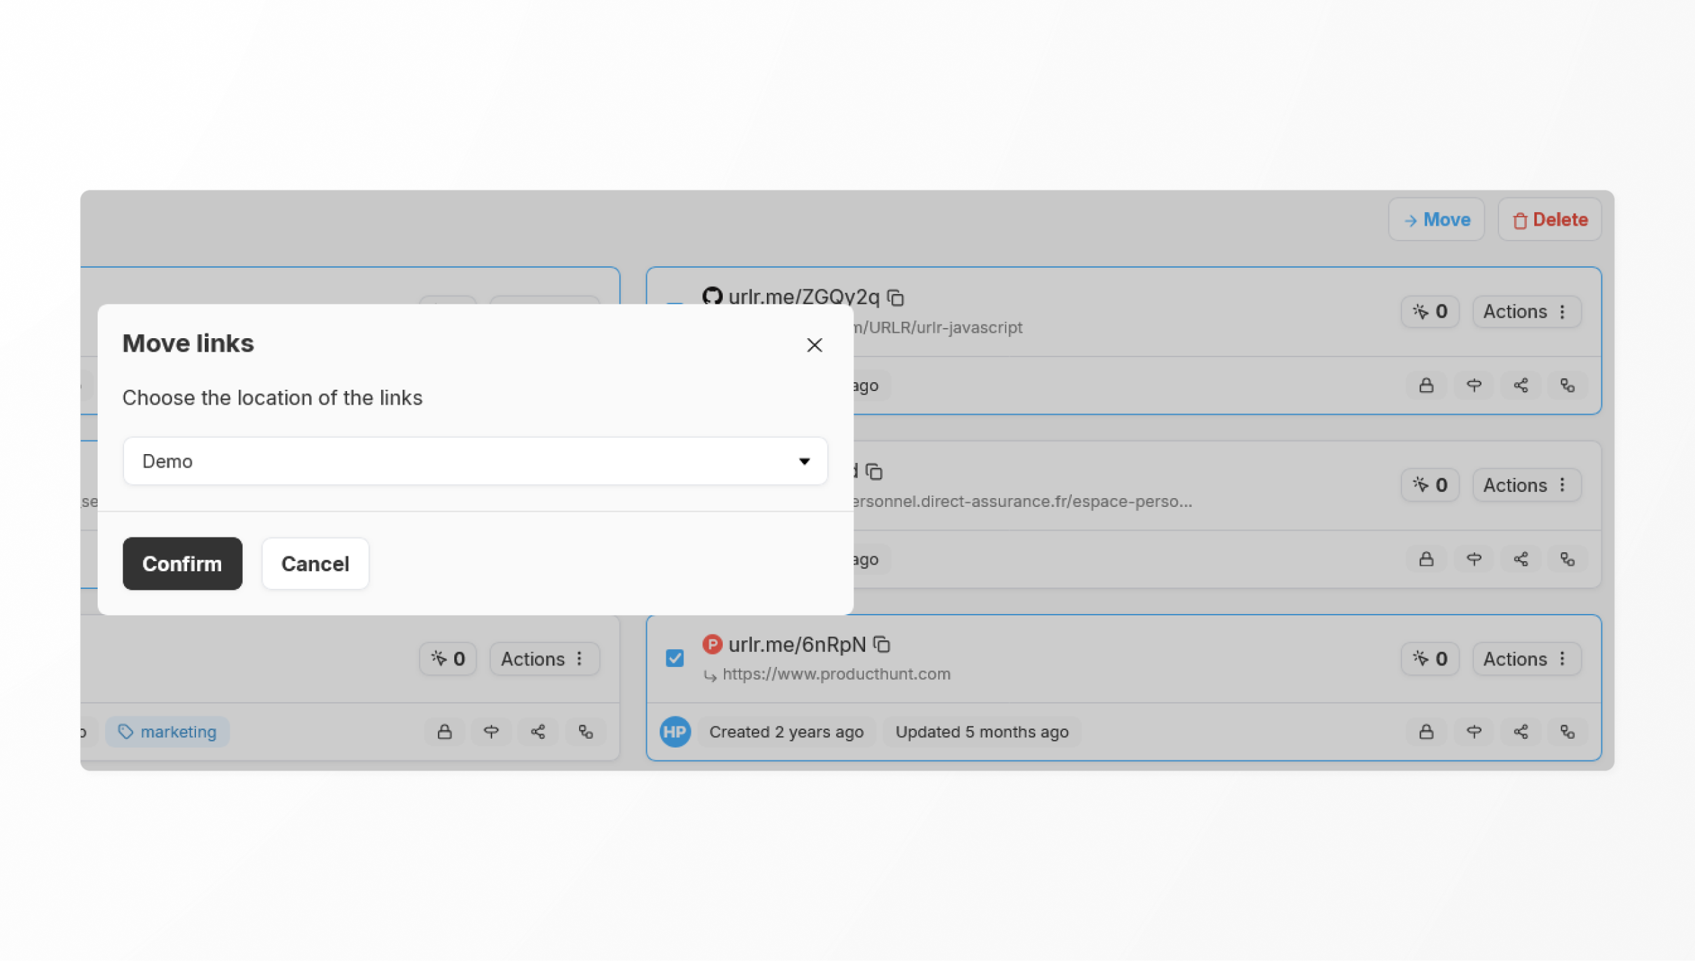Viewport: 1695px width, 961px height.
Task: Open Actions menu for producthunt link
Action: tap(1525, 659)
